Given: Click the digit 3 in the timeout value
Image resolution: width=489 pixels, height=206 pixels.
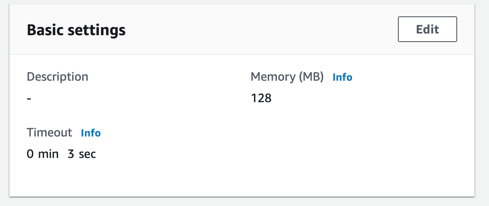Looking at the screenshot, I should 71,154.
